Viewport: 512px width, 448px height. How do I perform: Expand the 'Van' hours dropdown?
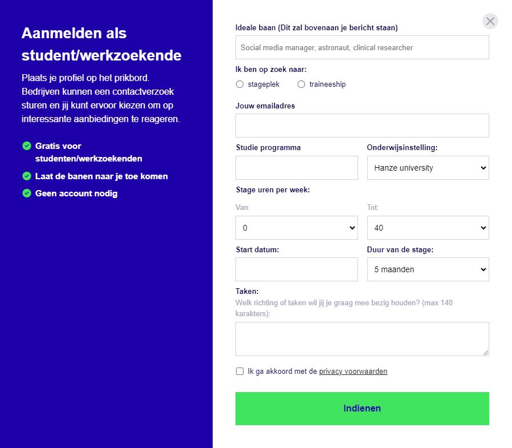(296, 228)
